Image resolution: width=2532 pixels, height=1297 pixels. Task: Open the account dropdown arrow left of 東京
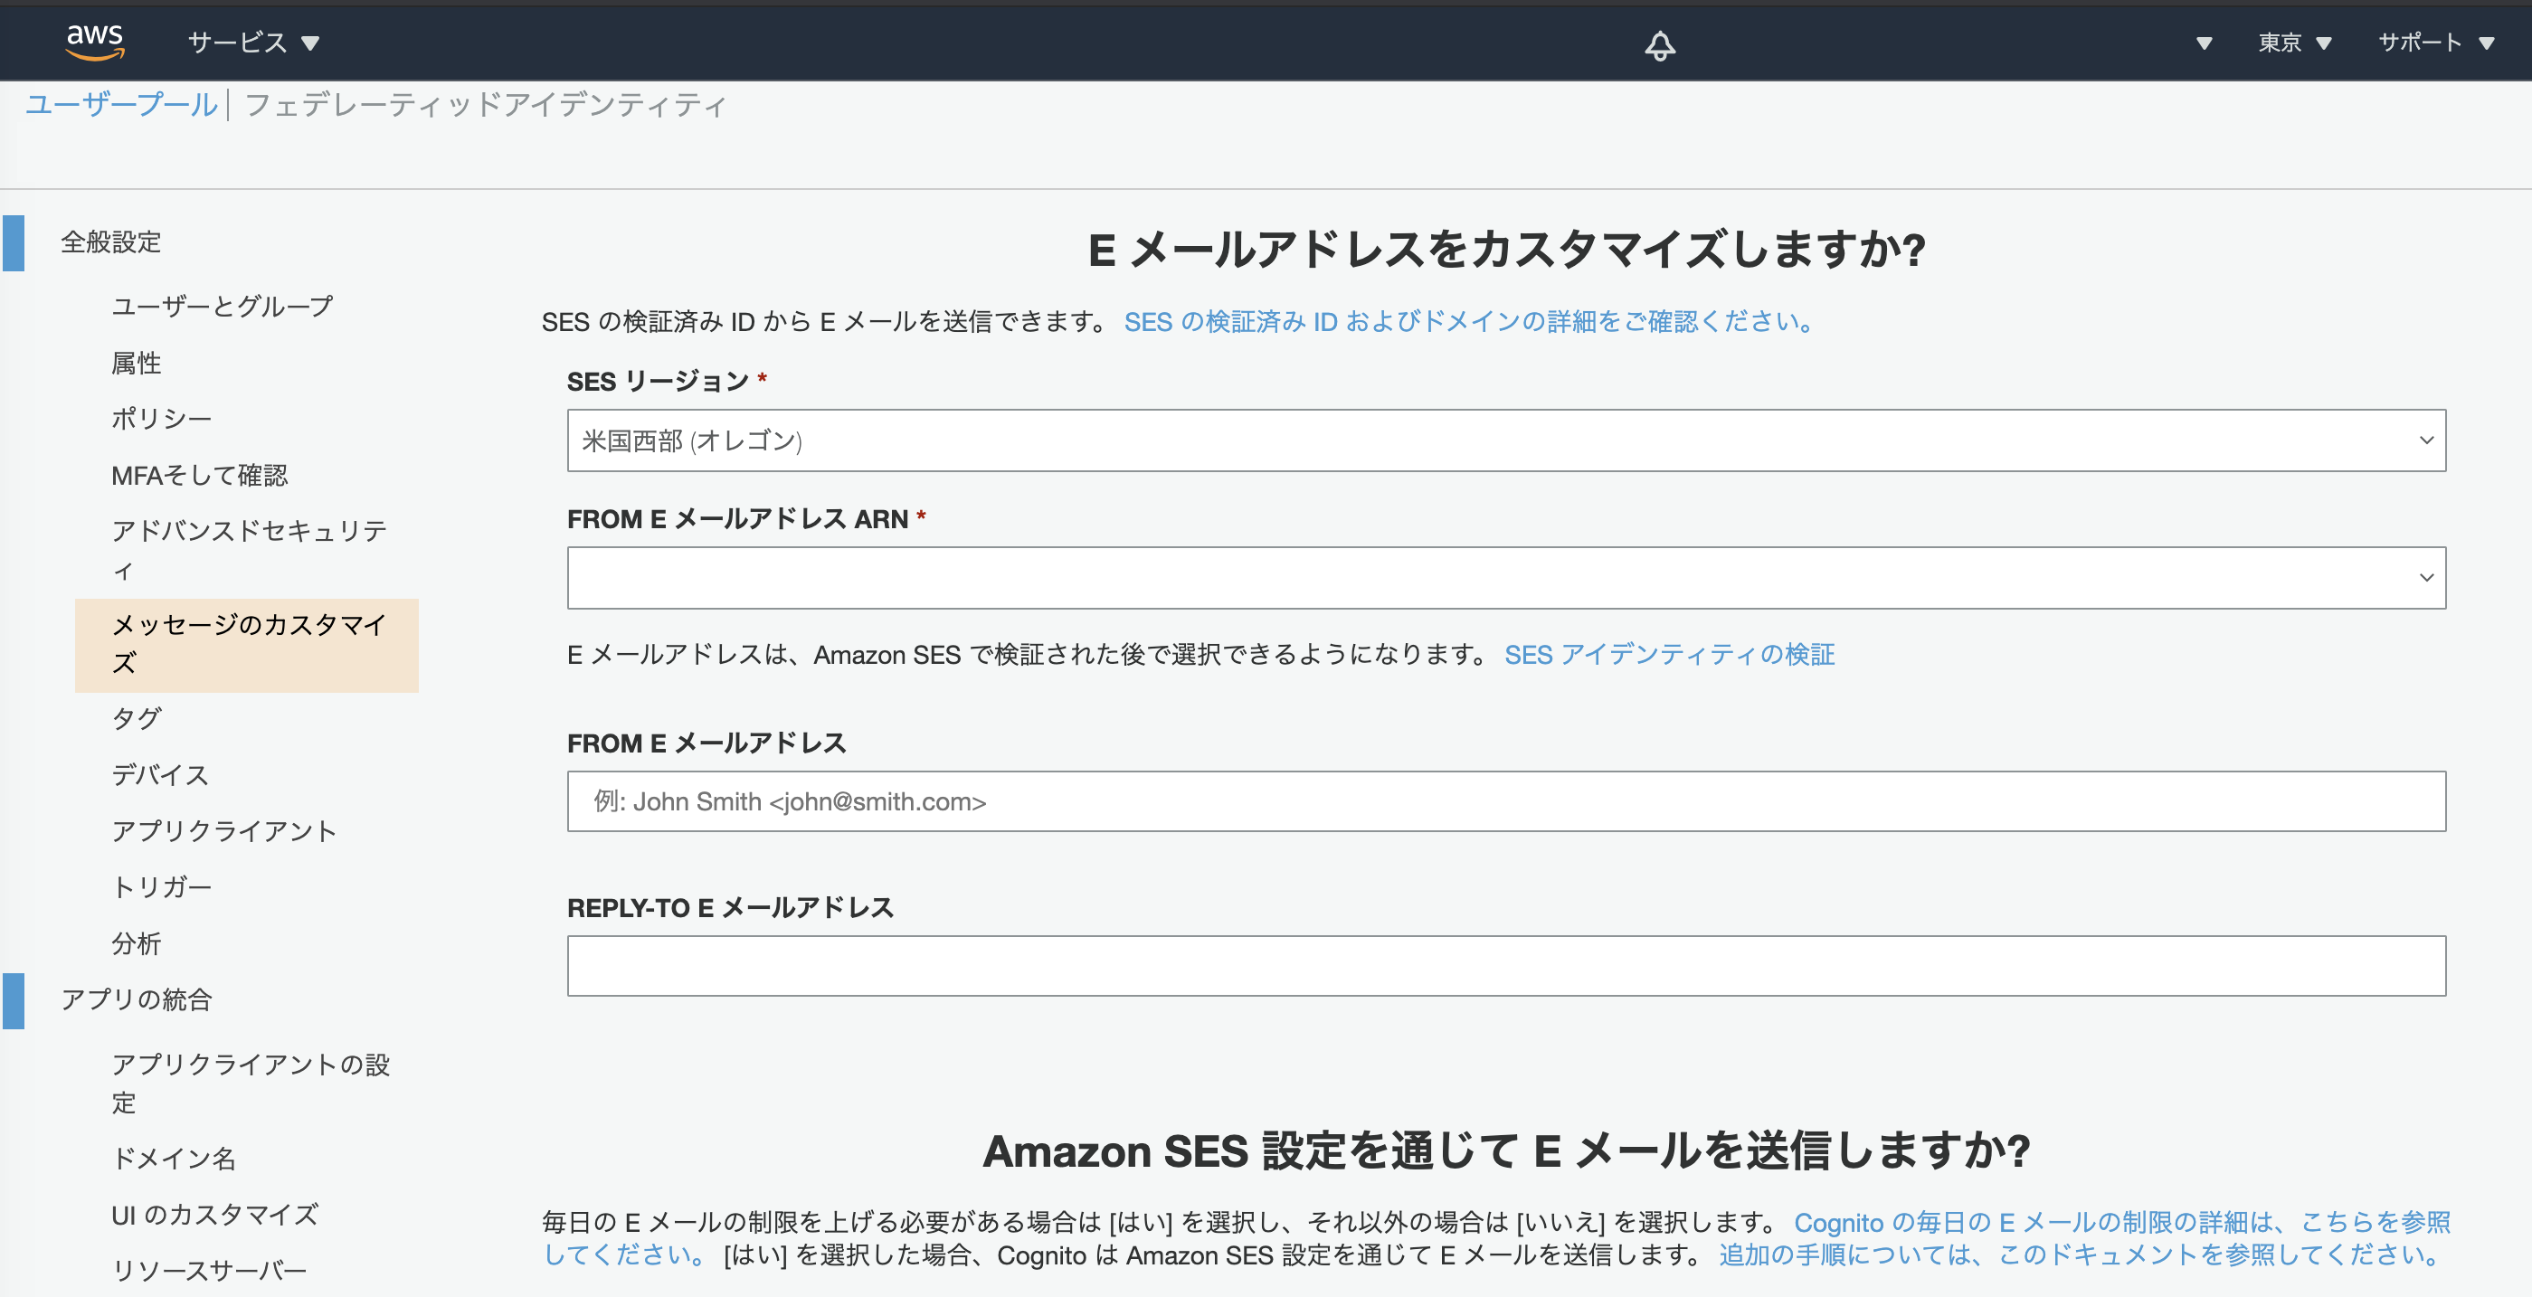click(x=2204, y=43)
